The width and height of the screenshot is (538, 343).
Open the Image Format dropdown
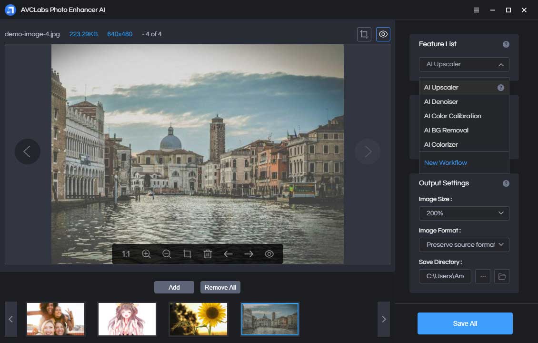click(x=464, y=245)
